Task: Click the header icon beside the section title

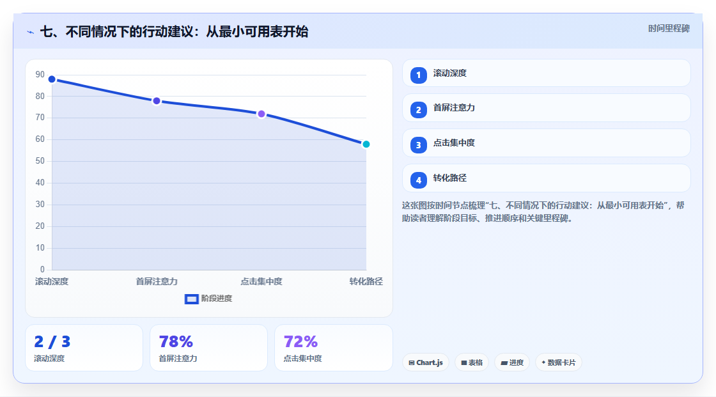Action: [31, 32]
